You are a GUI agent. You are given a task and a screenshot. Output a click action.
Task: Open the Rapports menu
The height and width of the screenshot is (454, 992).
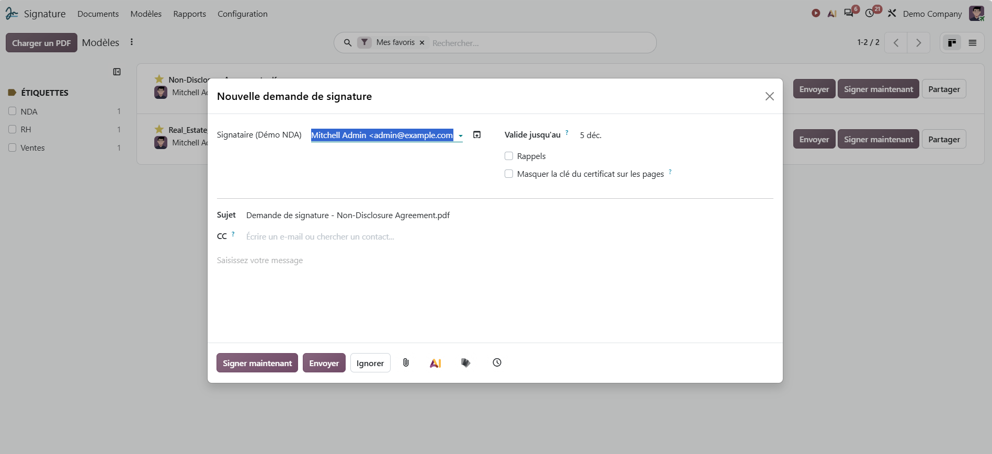tap(189, 14)
